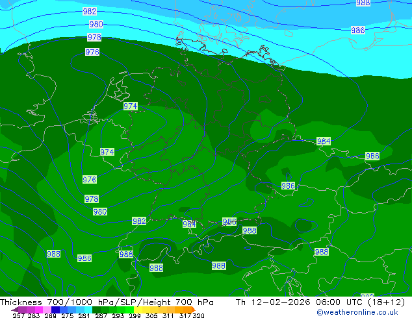Open the weatheronline.co.uk copyright link
Image resolution: width=412 pixels, height=318 pixels.
(x=357, y=312)
